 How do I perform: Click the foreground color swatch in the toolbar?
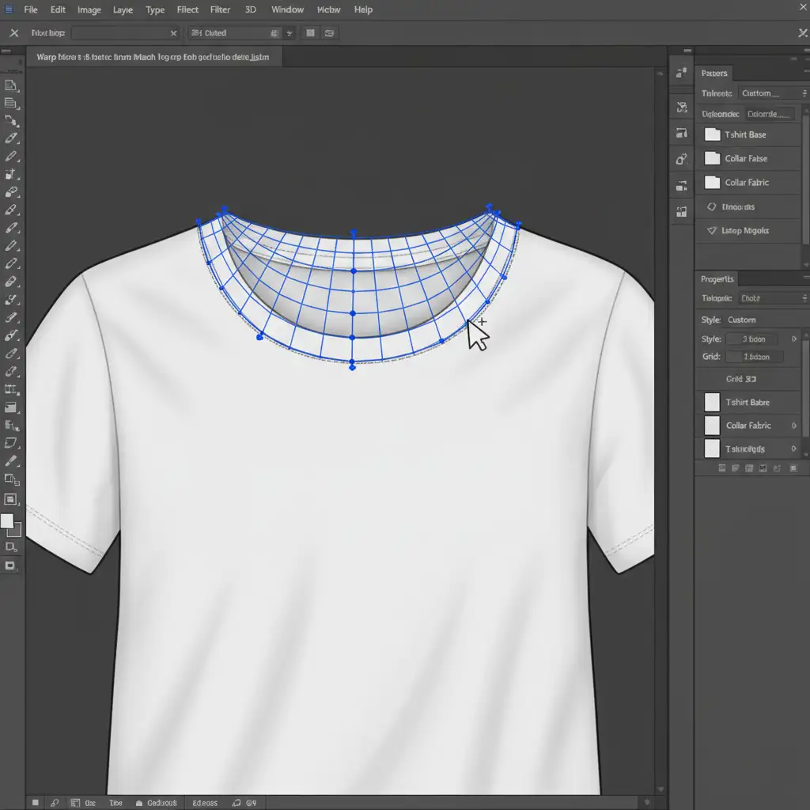7,521
